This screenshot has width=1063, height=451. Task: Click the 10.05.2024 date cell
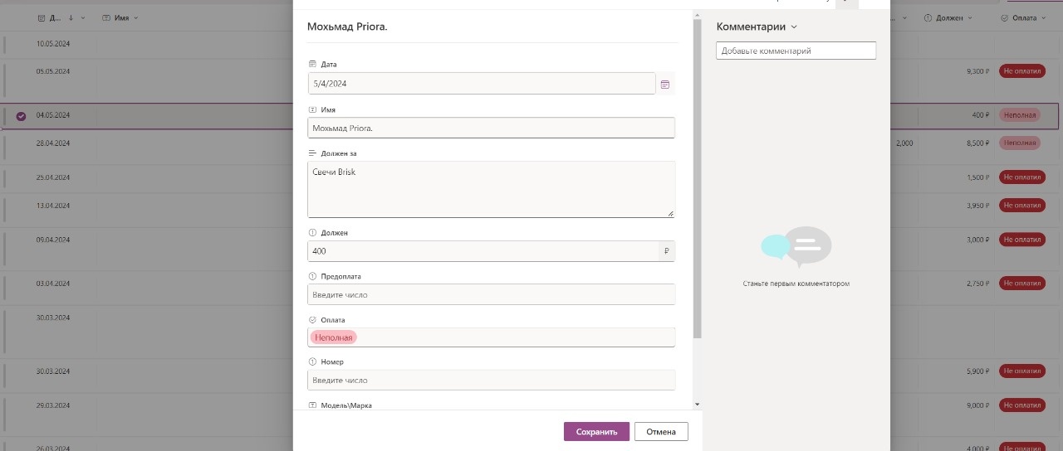pos(53,43)
